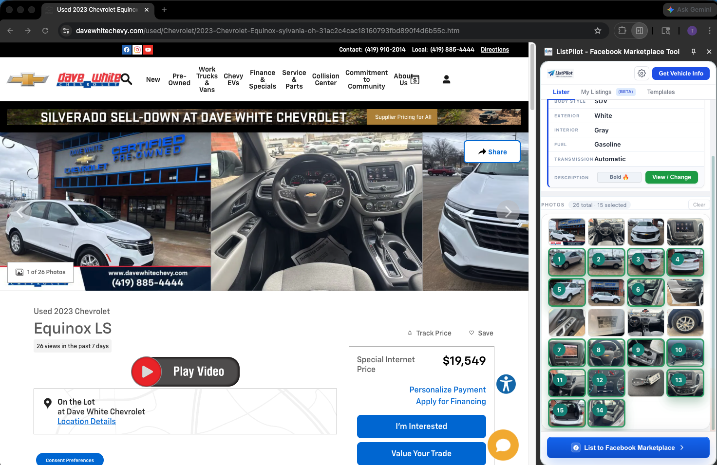Open the orange live chat bubble
The image size is (717, 465).
[503, 445]
